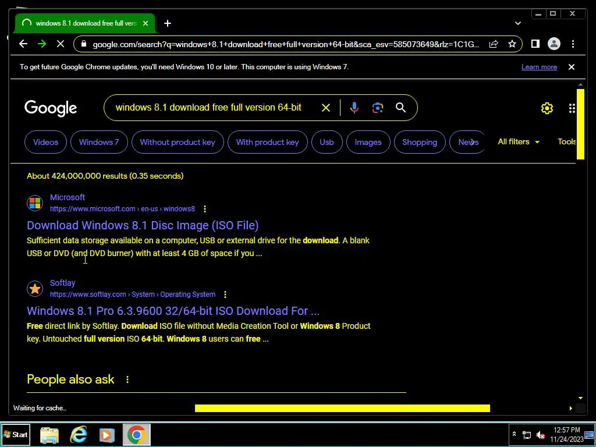The height and width of the screenshot is (447, 596).
Task: Select the Without product key chip
Action: pyautogui.click(x=178, y=142)
